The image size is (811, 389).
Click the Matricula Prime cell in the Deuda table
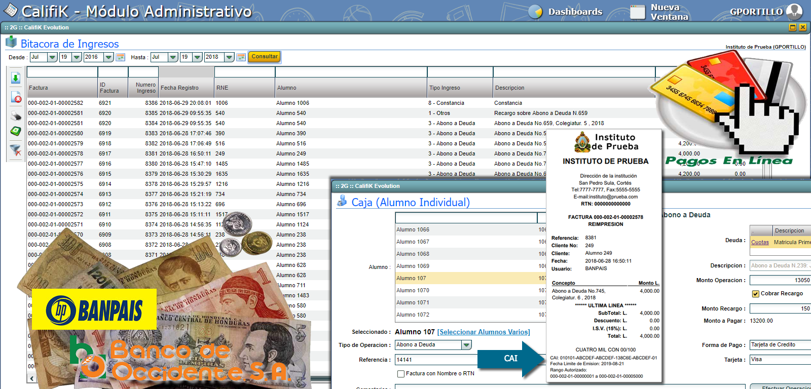[x=792, y=243]
